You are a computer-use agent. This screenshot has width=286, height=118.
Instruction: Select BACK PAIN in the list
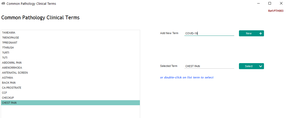70,83
